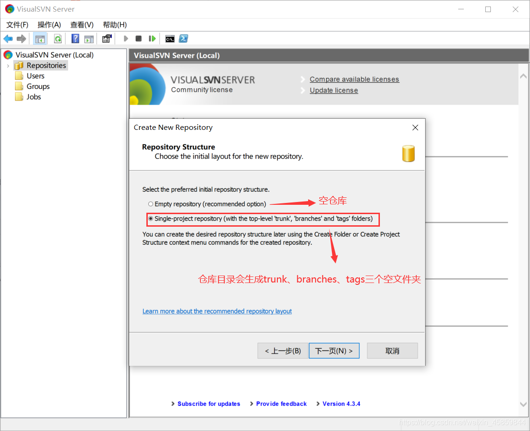The image size is (530, 431).
Task: Open the 操作(A) menu
Action: click(x=49, y=25)
